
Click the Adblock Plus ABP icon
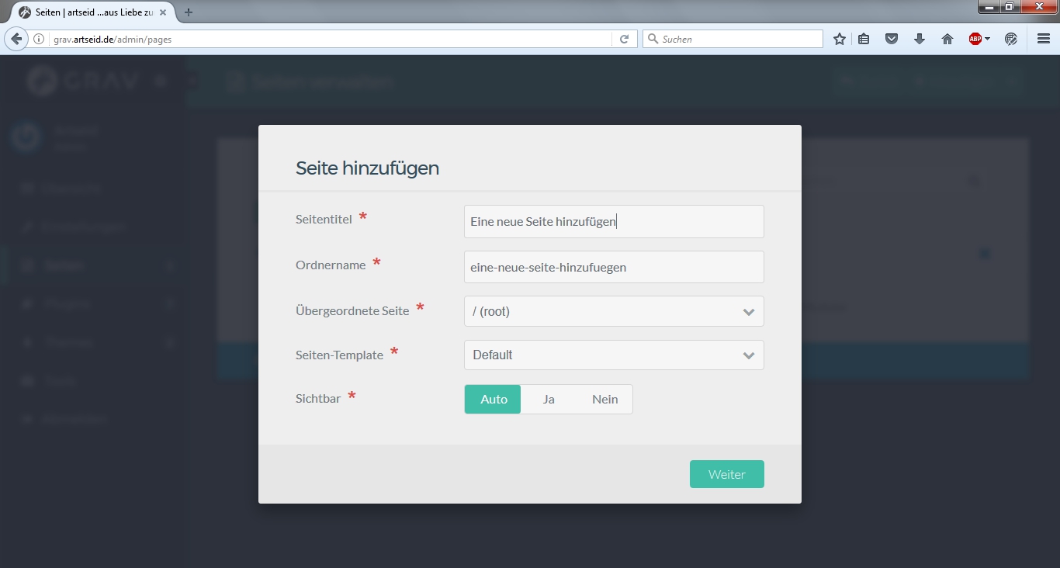[975, 39]
